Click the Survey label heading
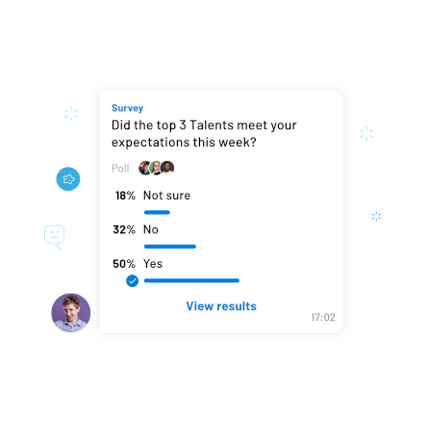 (127, 108)
